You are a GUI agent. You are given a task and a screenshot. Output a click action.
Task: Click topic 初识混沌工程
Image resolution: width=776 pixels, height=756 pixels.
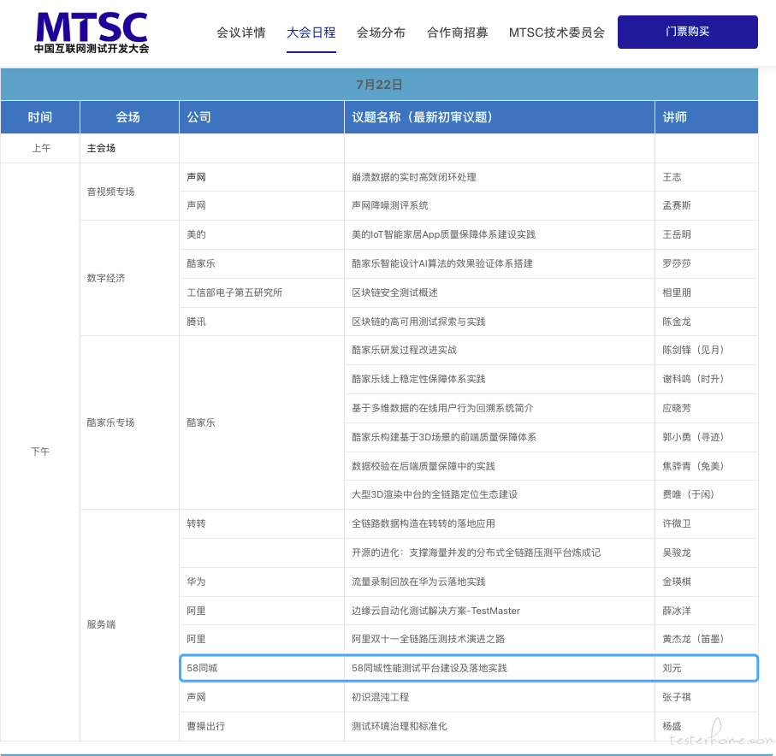click(380, 698)
